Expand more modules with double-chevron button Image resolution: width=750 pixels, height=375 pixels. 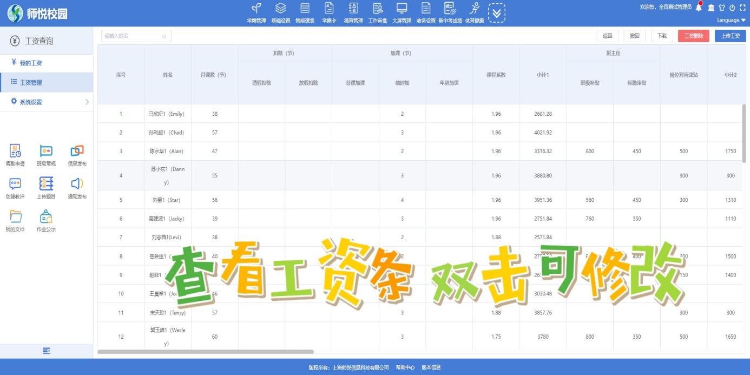496,12
